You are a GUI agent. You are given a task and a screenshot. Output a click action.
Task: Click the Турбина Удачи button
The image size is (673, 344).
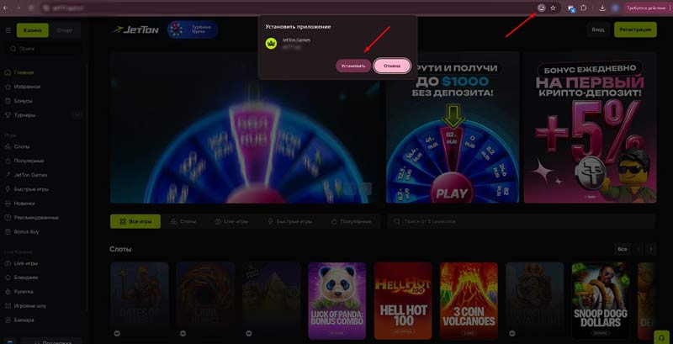click(193, 29)
